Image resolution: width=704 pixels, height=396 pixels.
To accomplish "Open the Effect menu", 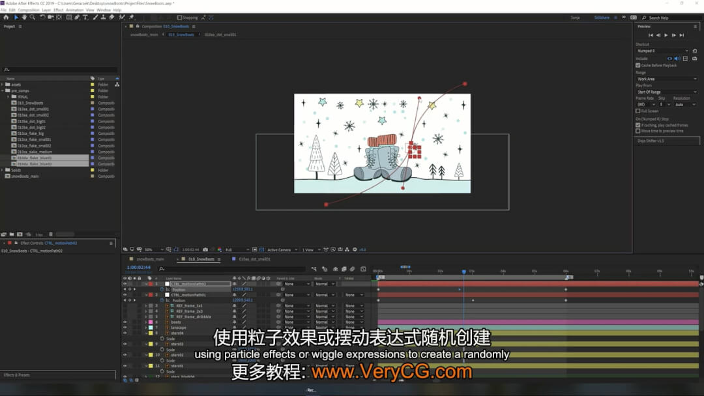I will click(x=59, y=10).
